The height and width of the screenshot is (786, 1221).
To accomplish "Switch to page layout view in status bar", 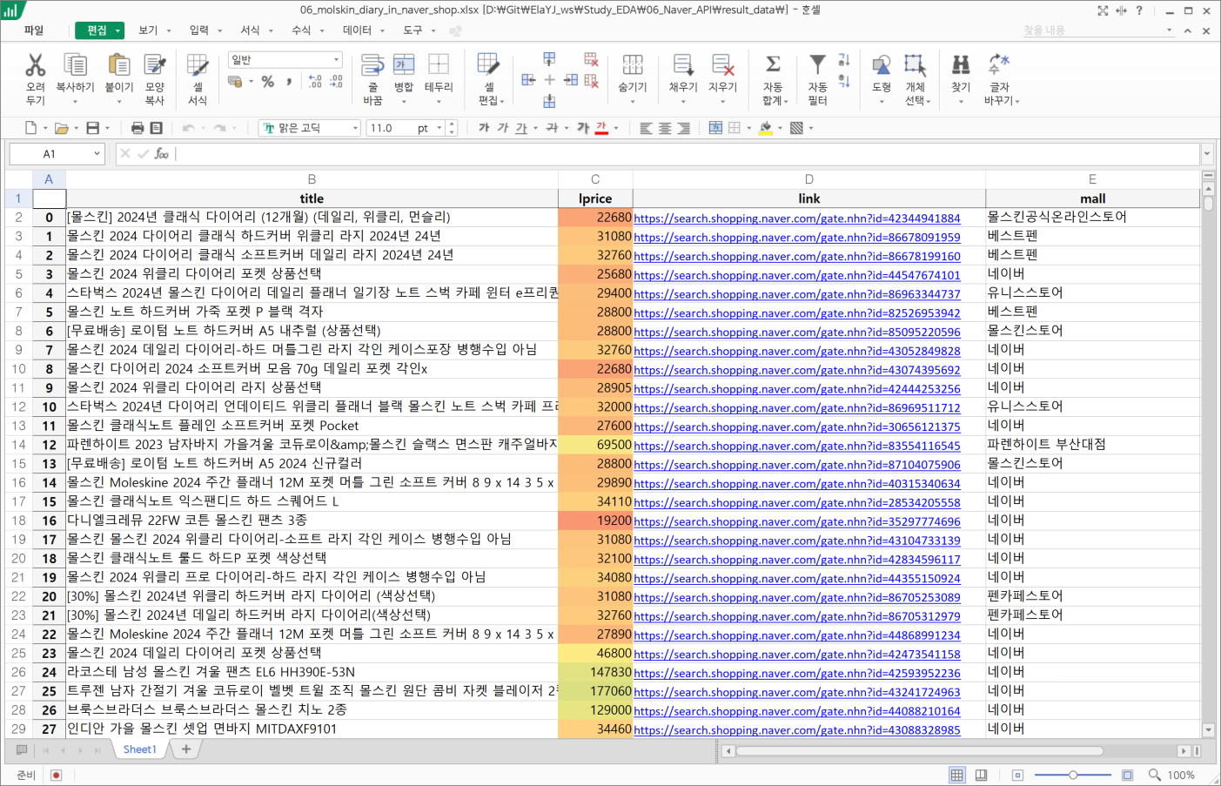I will point(982,775).
